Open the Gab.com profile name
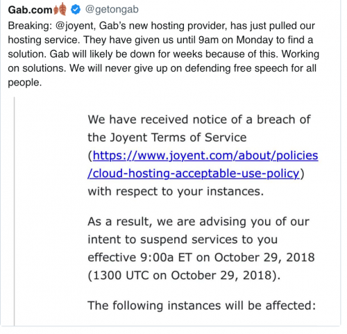 coord(31,10)
